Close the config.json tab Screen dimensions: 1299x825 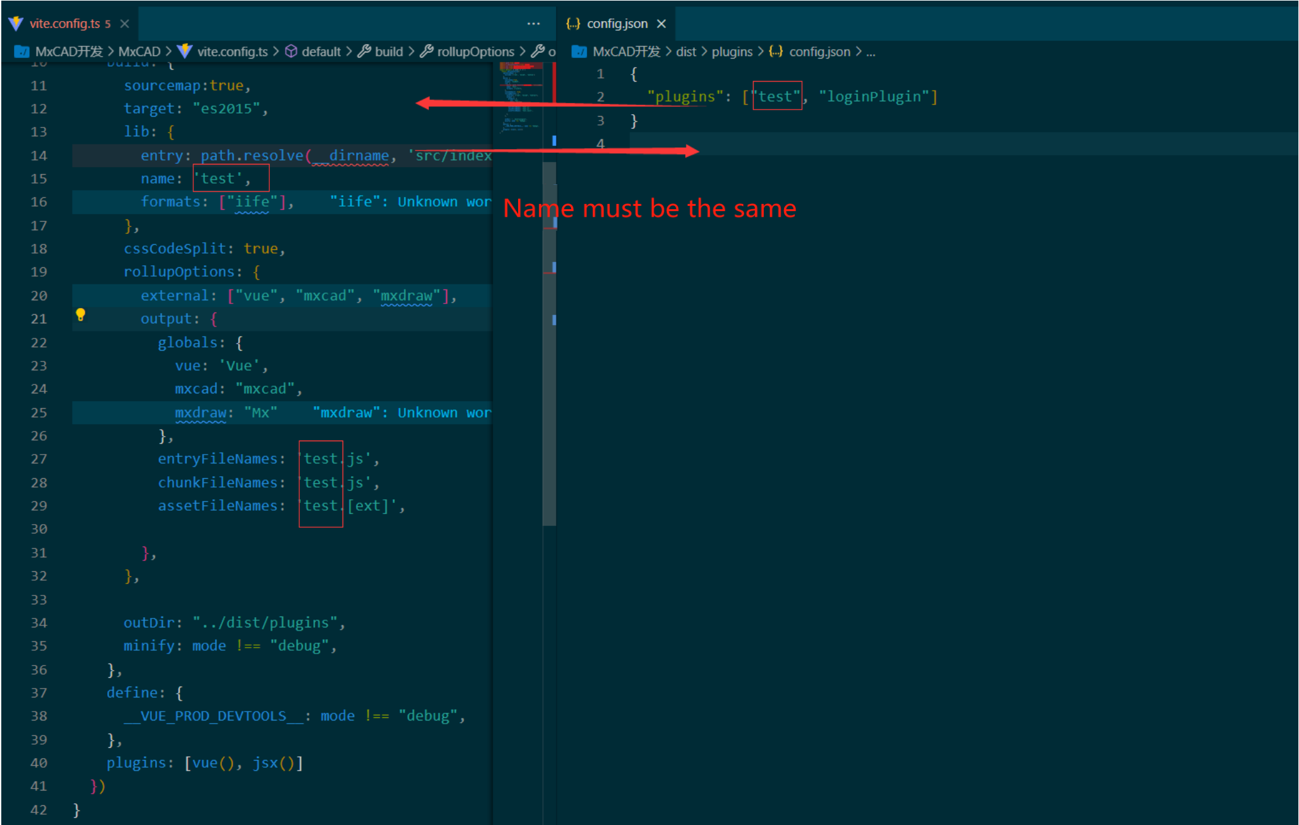click(662, 24)
